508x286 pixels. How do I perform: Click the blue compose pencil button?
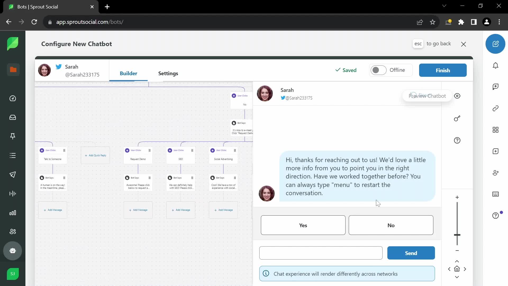tap(495, 44)
